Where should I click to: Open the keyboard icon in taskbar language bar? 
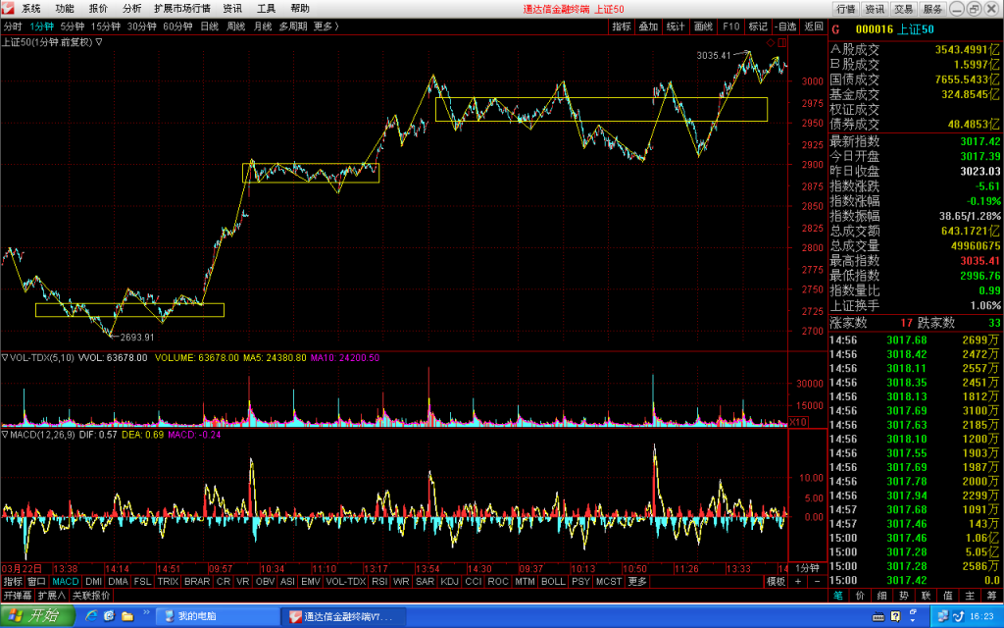[878, 616]
